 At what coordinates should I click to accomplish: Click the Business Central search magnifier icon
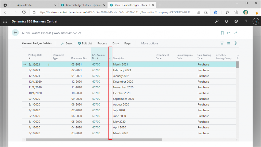tap(217, 21)
